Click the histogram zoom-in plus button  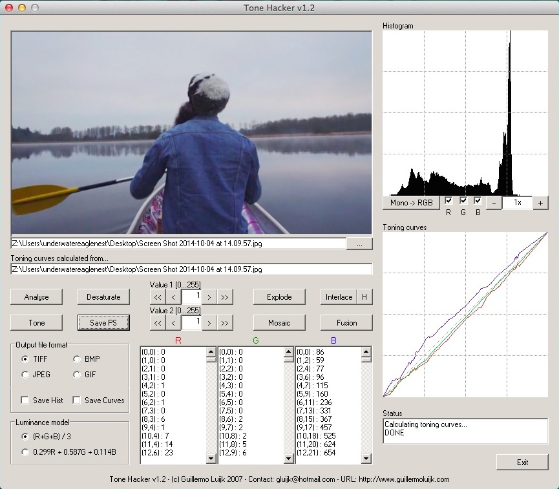click(x=540, y=203)
